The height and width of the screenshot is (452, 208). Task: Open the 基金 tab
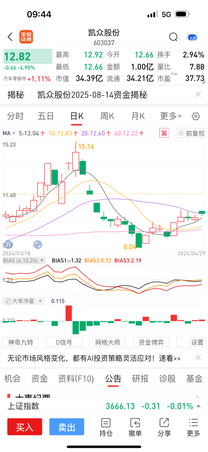[x=194, y=378]
